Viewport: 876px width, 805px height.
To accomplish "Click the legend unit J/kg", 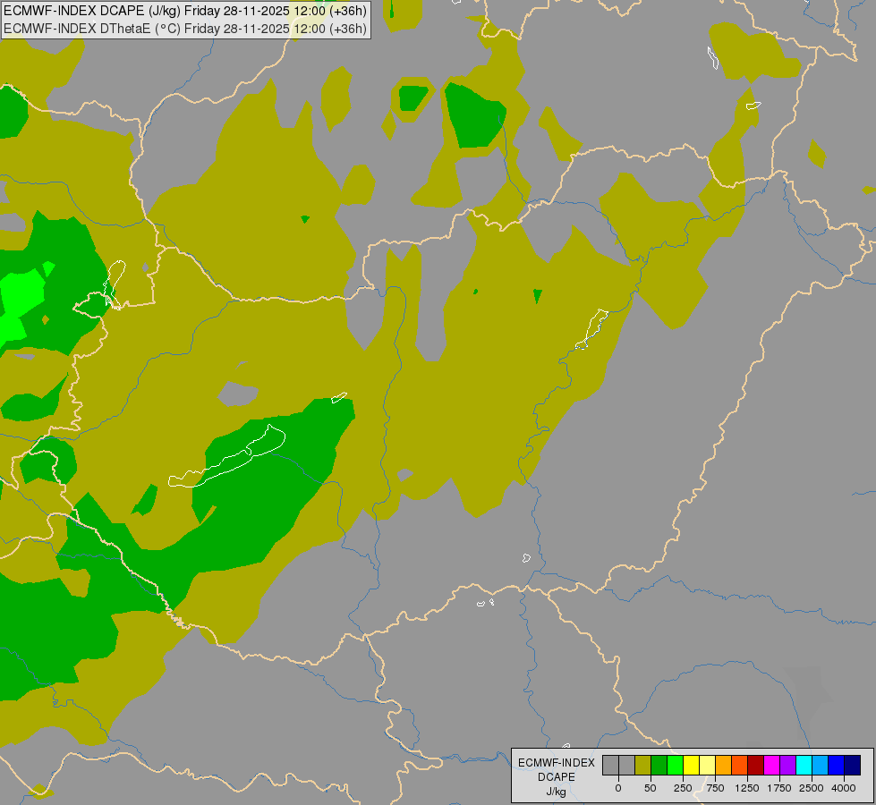I will click(557, 792).
